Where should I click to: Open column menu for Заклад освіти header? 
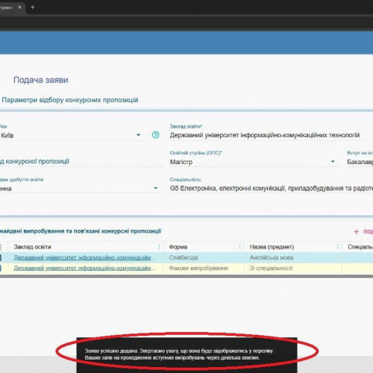(x=159, y=247)
